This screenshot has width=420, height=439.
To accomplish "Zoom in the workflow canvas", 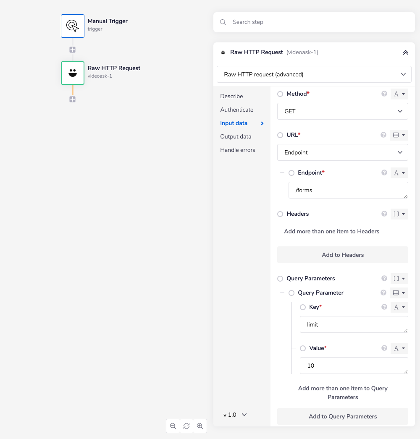I will (200, 426).
